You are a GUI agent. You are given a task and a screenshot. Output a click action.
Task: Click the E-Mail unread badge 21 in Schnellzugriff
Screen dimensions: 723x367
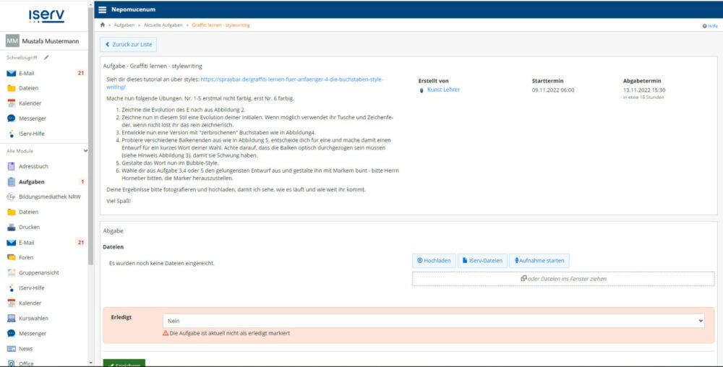[81, 73]
